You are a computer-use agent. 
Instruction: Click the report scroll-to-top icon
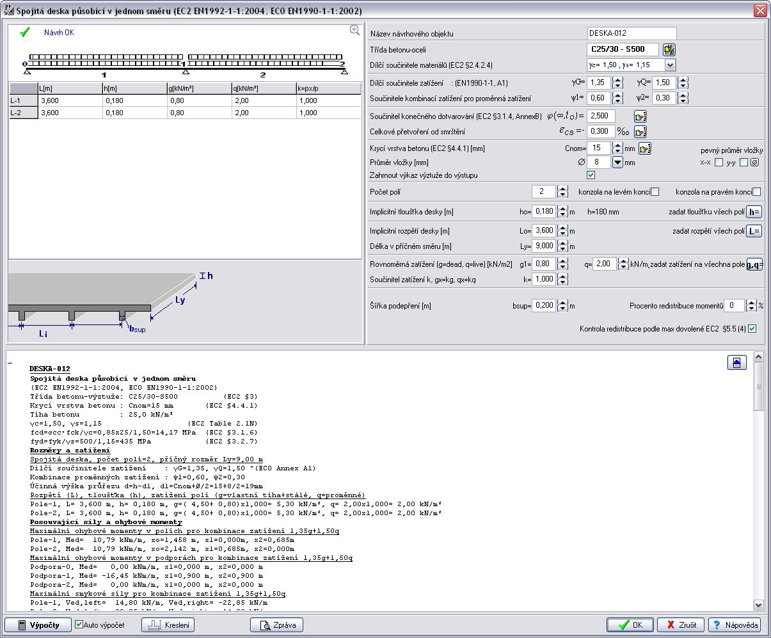pyautogui.click(x=737, y=363)
